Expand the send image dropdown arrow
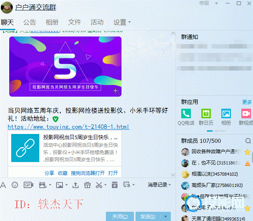The height and width of the screenshot is (221, 253). (67, 185)
